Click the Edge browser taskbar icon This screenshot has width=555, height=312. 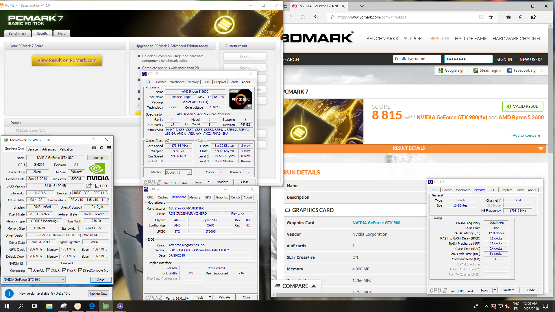pos(92,306)
